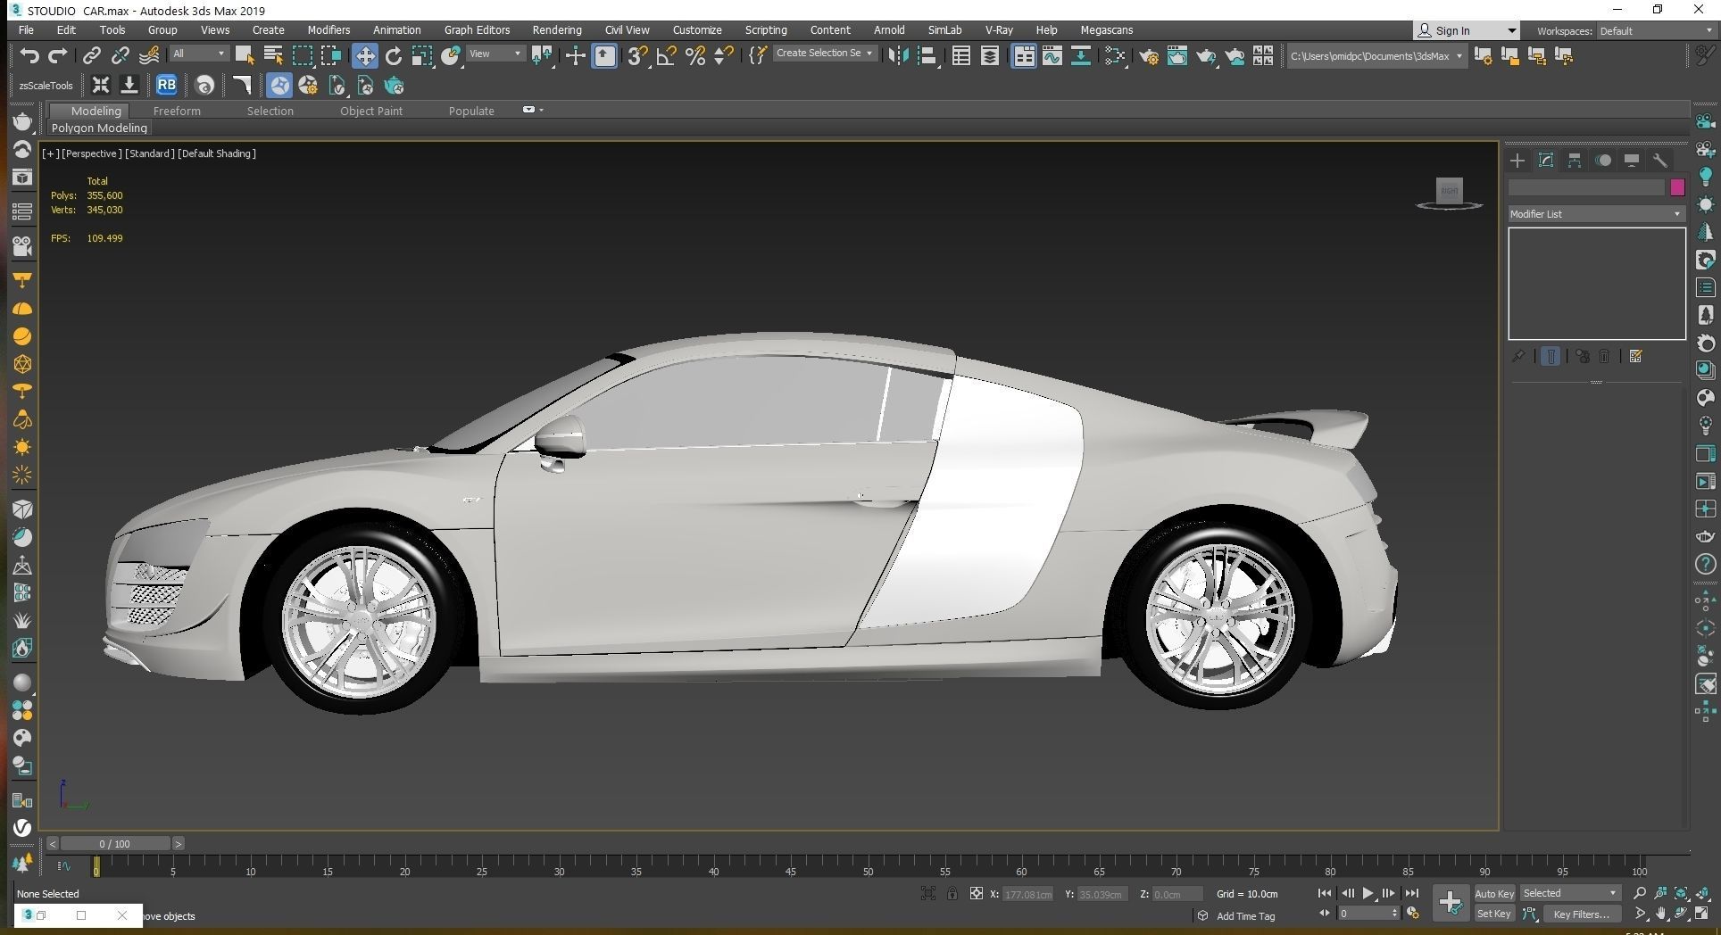Click the Polygon Modeling panel label
This screenshot has width=1721, height=935.
tap(99, 128)
